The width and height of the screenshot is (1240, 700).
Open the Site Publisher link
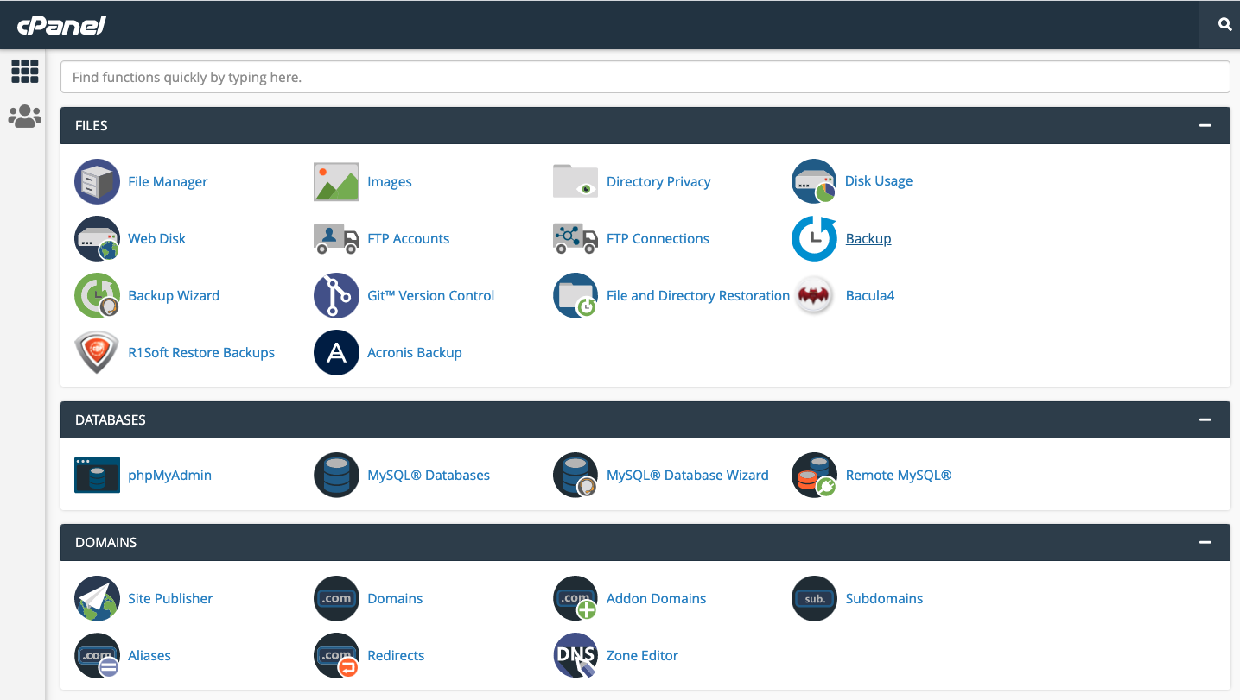(170, 598)
